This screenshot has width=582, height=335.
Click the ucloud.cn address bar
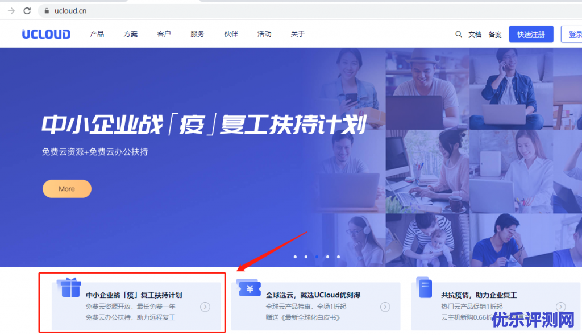(x=310, y=11)
